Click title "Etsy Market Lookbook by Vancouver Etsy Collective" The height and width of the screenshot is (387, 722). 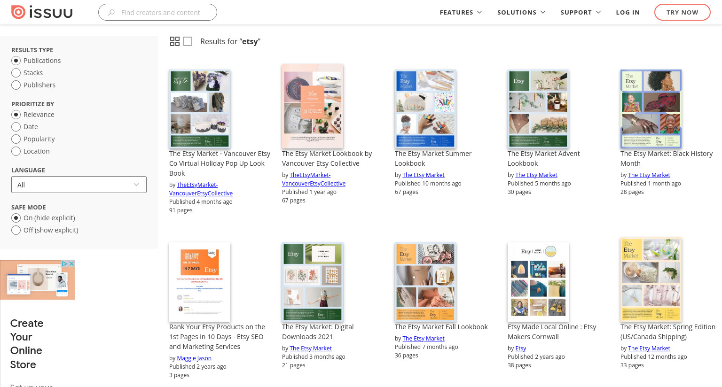(x=327, y=158)
